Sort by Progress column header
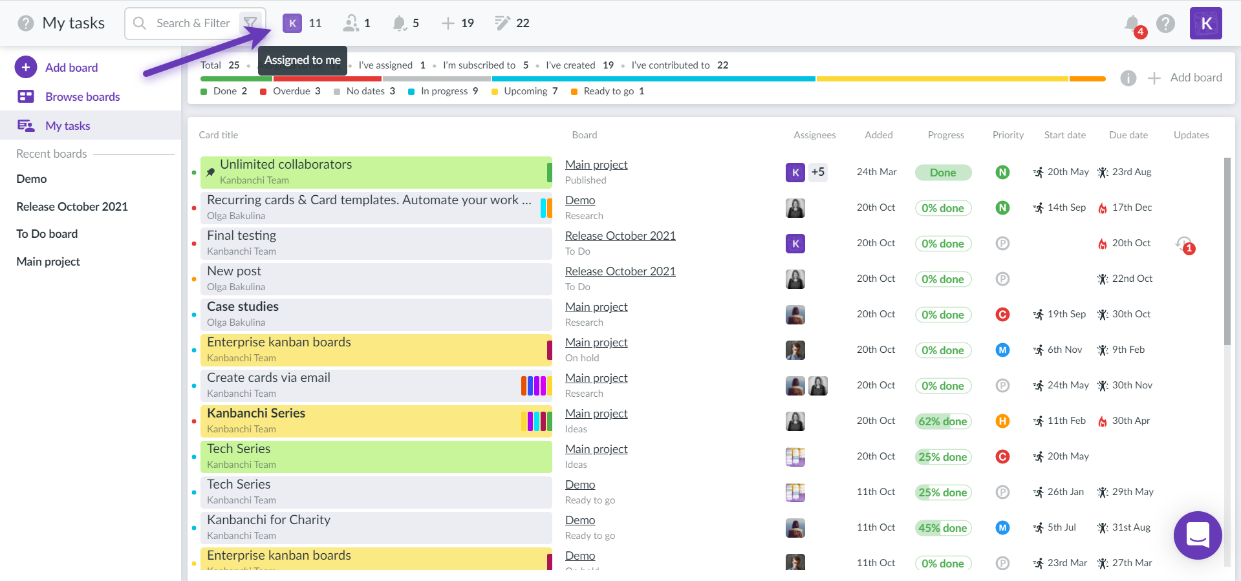This screenshot has height=581, width=1241. (x=946, y=135)
